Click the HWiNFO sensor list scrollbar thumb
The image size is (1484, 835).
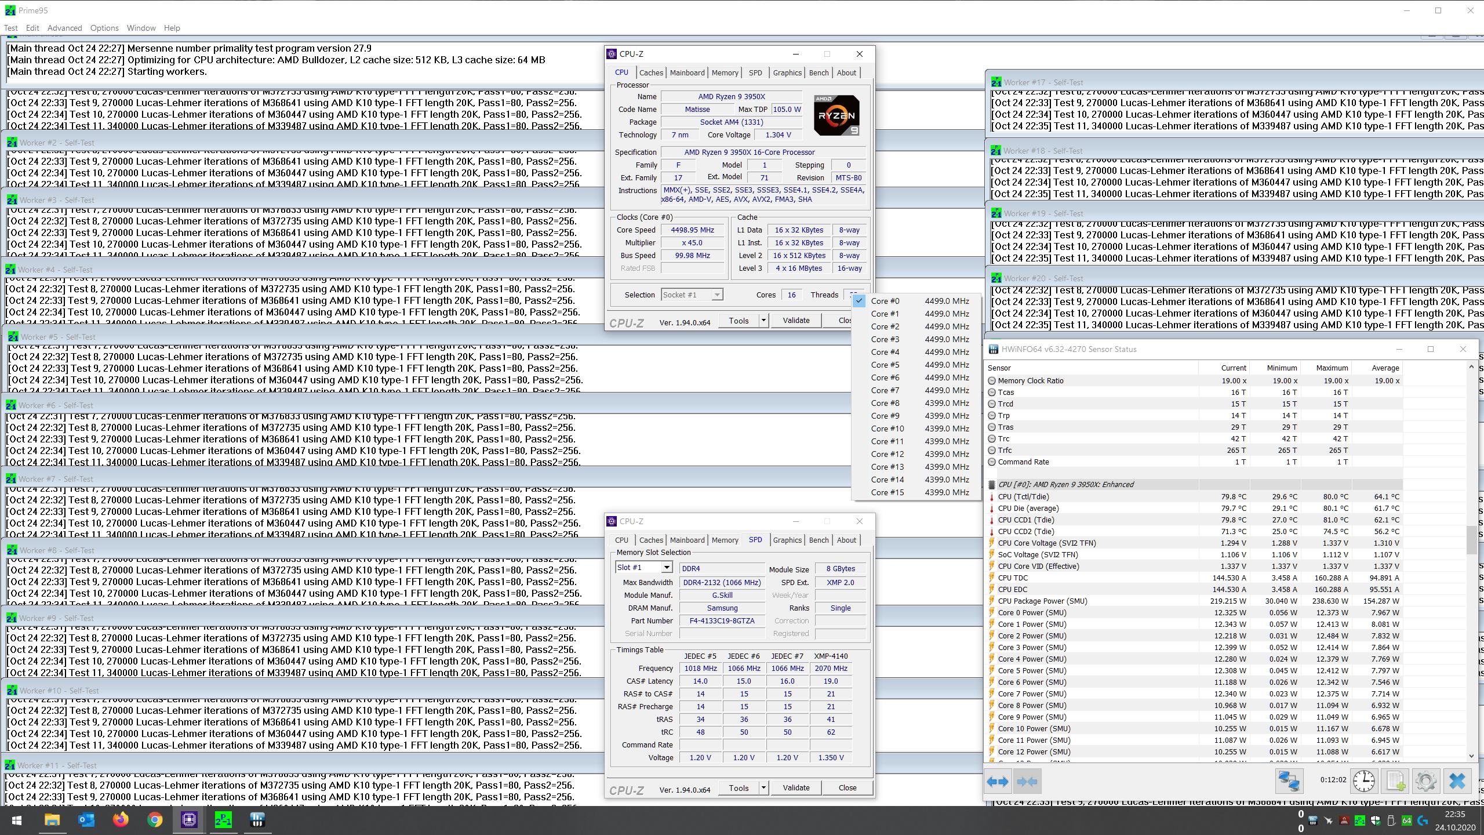[x=1471, y=540]
